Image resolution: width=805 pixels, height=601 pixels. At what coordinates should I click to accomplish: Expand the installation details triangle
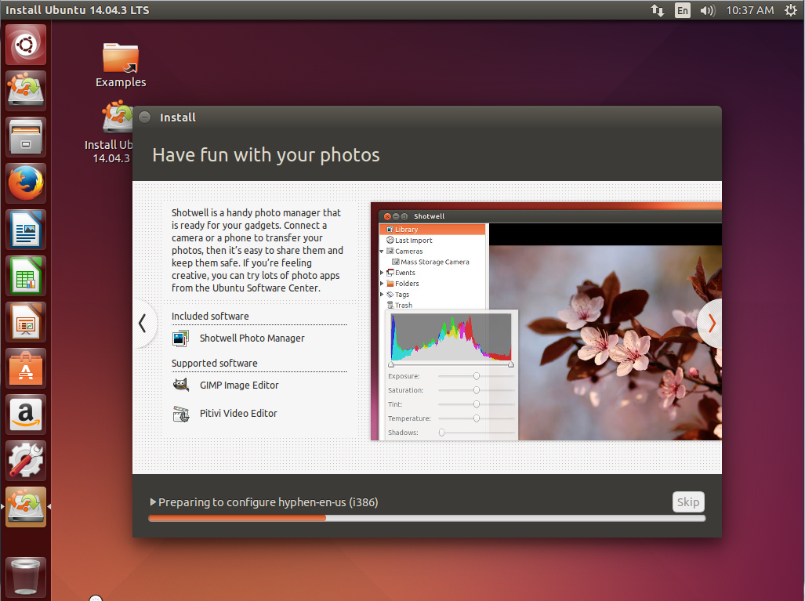tap(153, 502)
